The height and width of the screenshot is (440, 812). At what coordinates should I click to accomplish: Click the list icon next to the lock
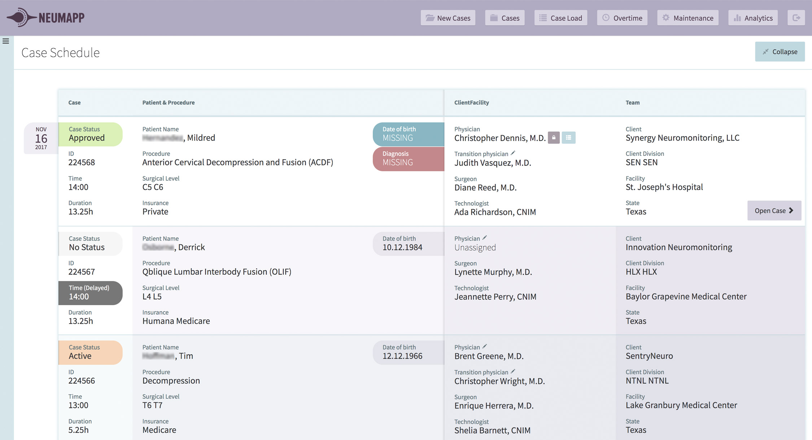[x=569, y=138]
